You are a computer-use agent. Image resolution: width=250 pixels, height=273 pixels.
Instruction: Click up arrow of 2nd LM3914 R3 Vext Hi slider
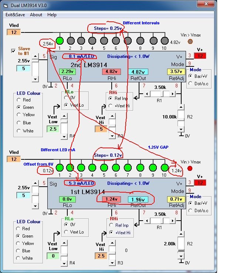point(112,116)
